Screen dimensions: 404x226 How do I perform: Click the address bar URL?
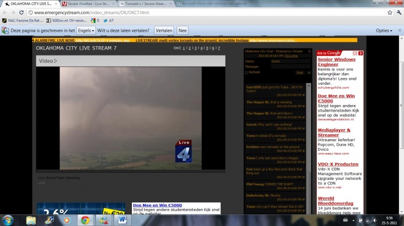pos(92,13)
